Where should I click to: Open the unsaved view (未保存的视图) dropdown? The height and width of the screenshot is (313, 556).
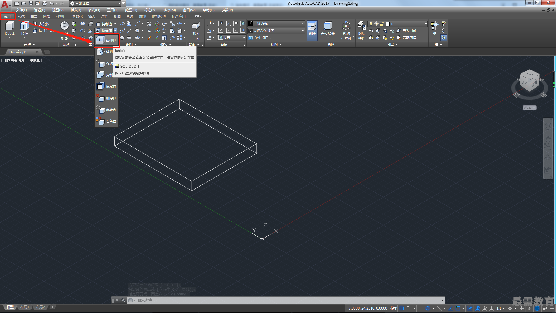point(276,31)
